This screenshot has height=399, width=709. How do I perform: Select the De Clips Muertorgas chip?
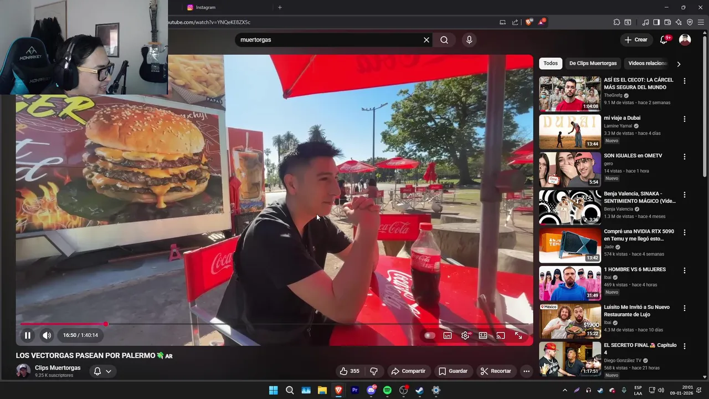coord(593,63)
